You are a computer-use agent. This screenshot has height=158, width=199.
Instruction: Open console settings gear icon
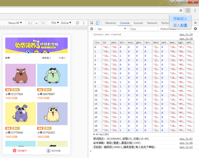195,29
